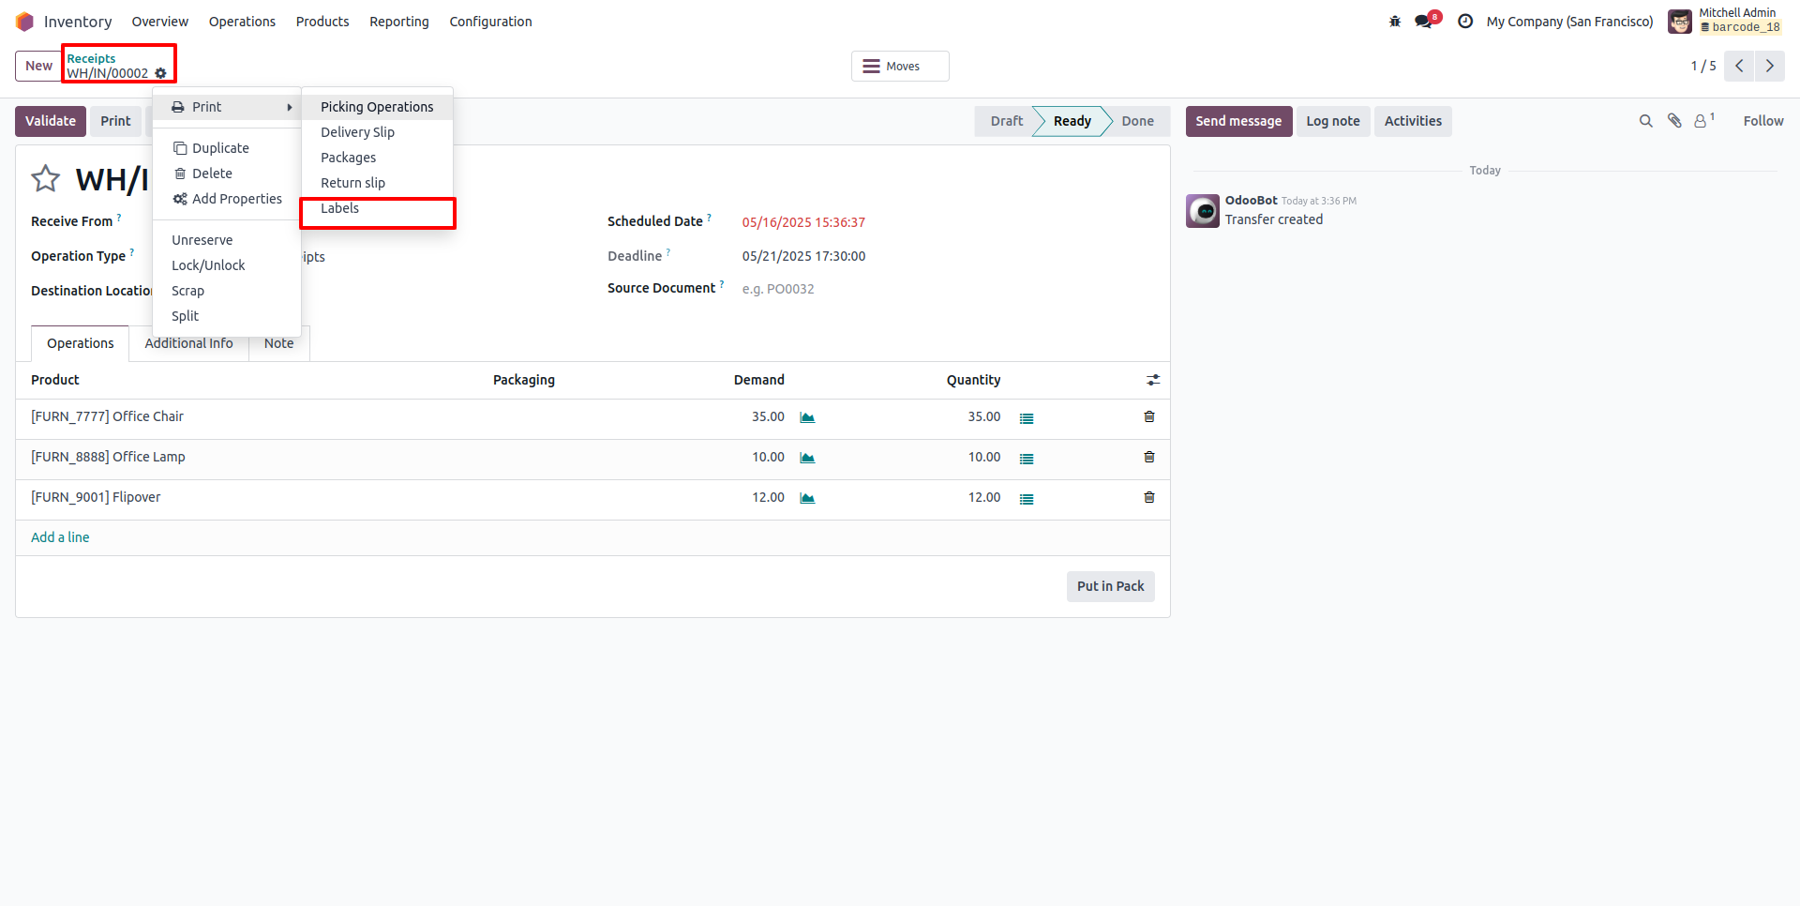Select Duplicate from the action menu

[x=227, y=148]
